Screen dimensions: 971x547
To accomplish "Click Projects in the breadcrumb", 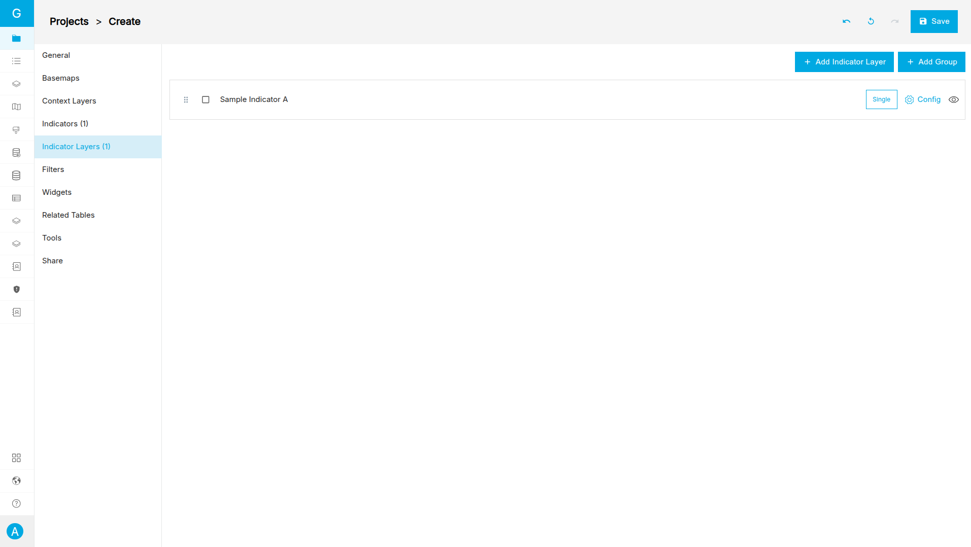I will tap(69, 21).
